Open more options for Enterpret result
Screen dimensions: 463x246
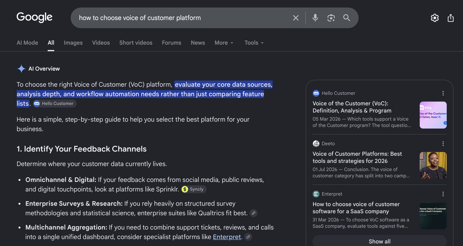[443, 194]
